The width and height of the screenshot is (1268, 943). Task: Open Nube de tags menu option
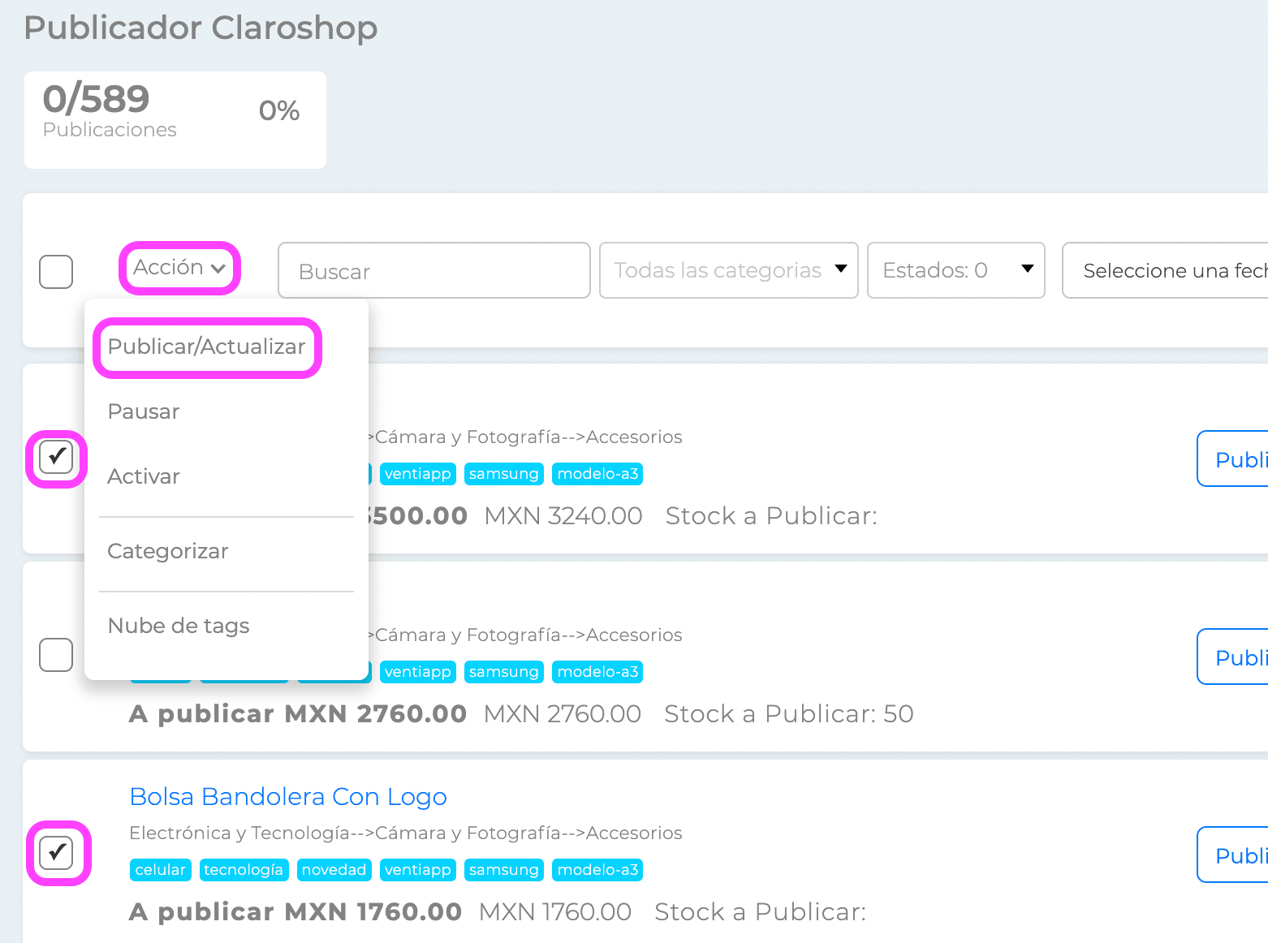coord(179,626)
